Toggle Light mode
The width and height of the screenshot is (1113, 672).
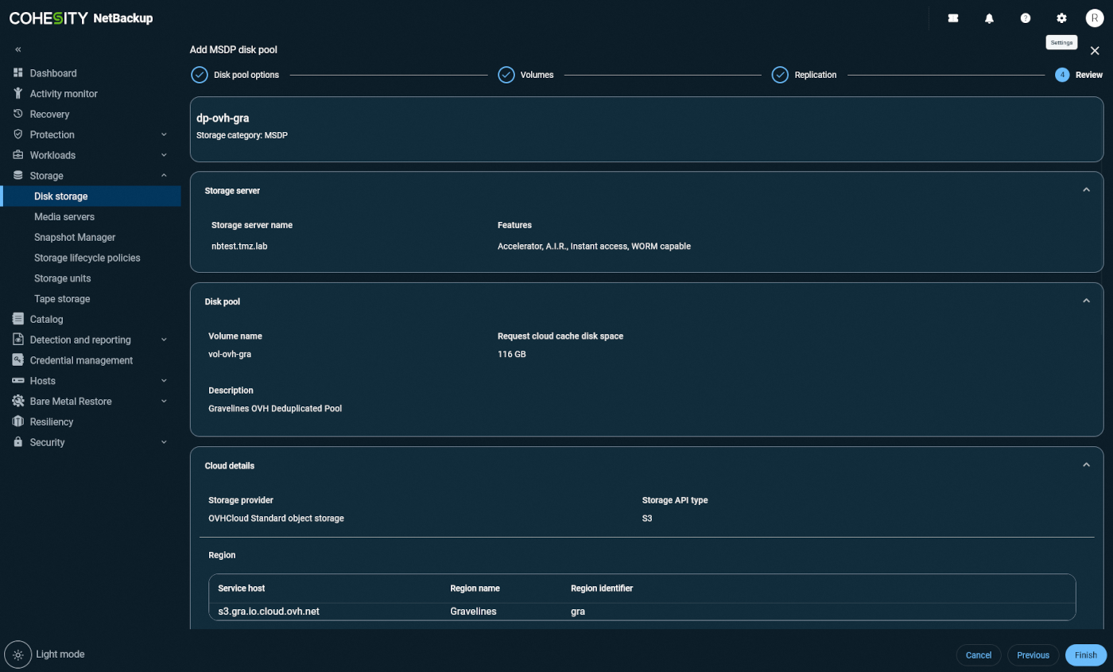pyautogui.click(x=17, y=654)
